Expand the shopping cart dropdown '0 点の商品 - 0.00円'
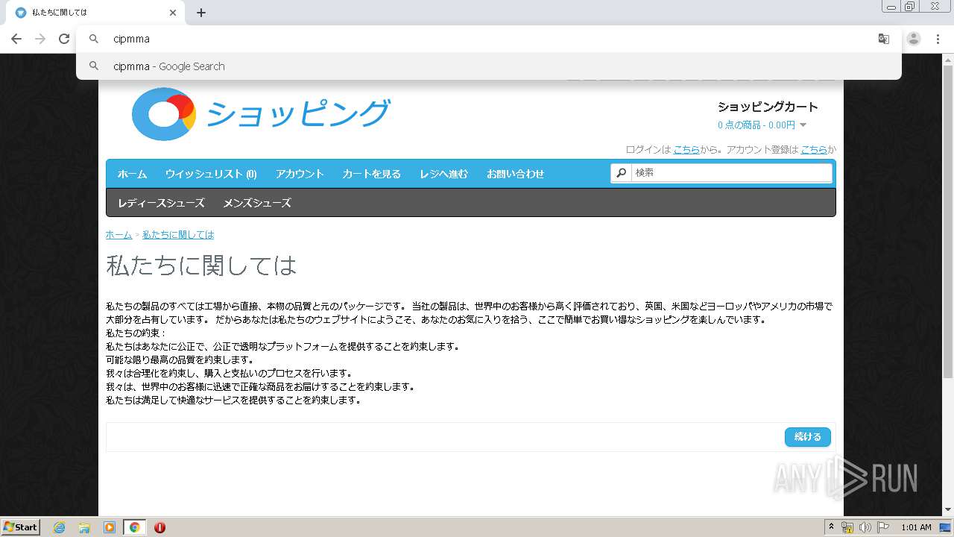This screenshot has width=954, height=537. pos(762,125)
